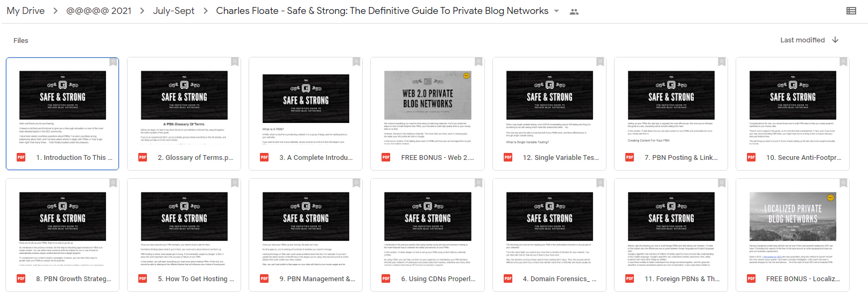Click the shared folder people icon
The width and height of the screenshot is (868, 308).
point(574,11)
